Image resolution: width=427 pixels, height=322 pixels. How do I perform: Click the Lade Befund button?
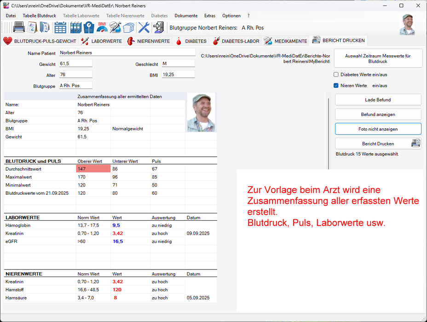378,100
